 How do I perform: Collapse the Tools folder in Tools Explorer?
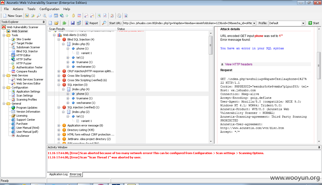click(4, 35)
